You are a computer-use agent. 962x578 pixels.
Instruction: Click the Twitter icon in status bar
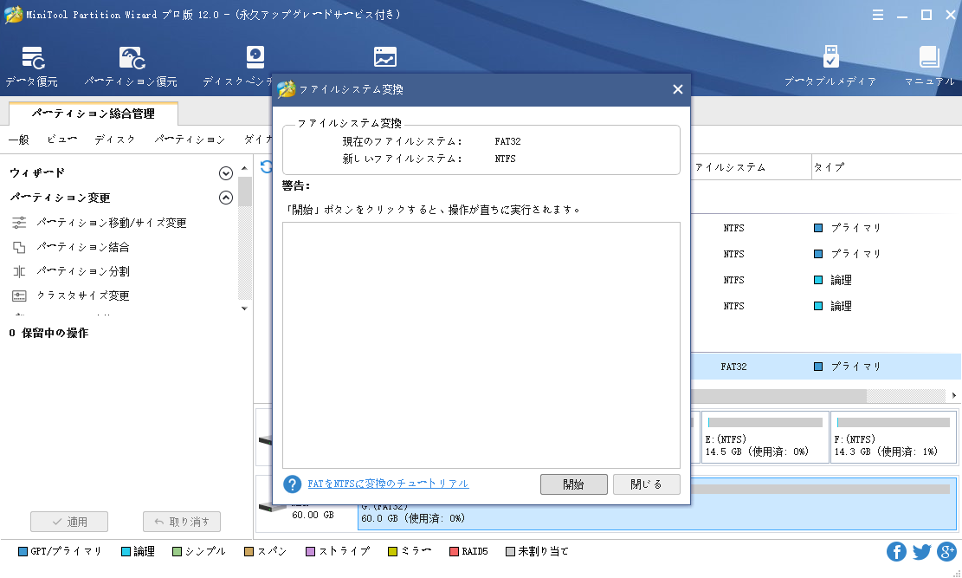[x=921, y=552]
